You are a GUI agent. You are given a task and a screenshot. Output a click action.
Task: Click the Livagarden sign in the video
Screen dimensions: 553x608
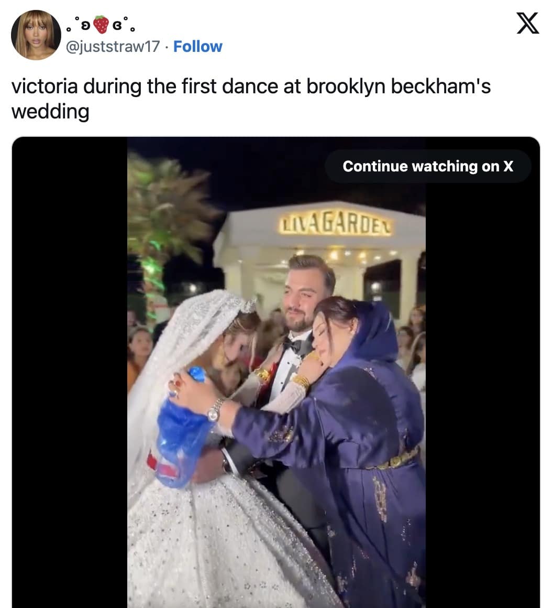coord(336,224)
